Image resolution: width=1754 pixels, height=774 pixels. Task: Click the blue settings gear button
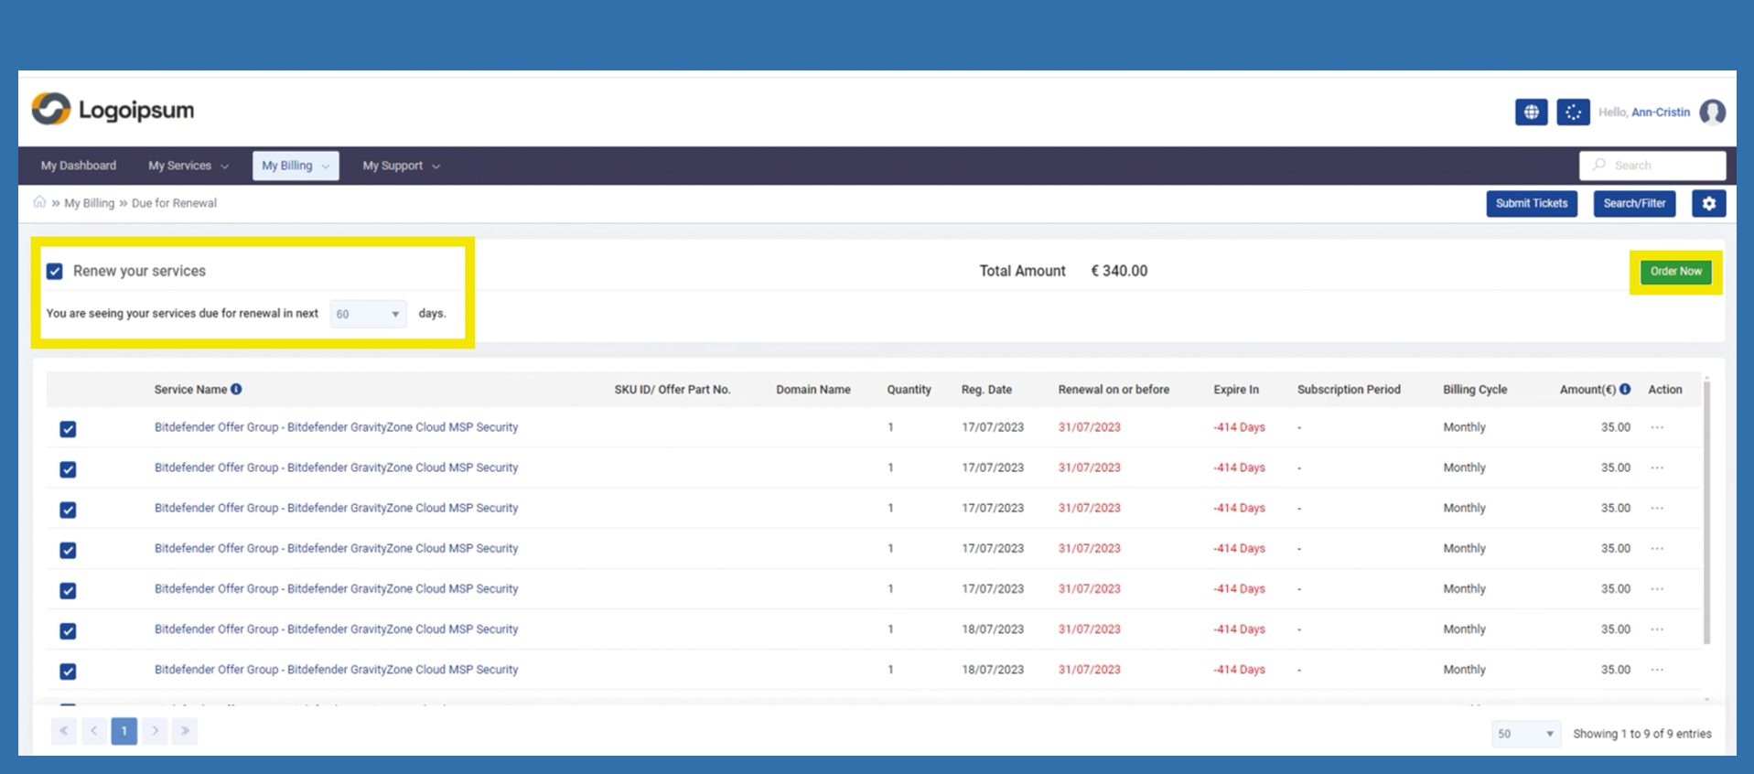click(x=1708, y=203)
